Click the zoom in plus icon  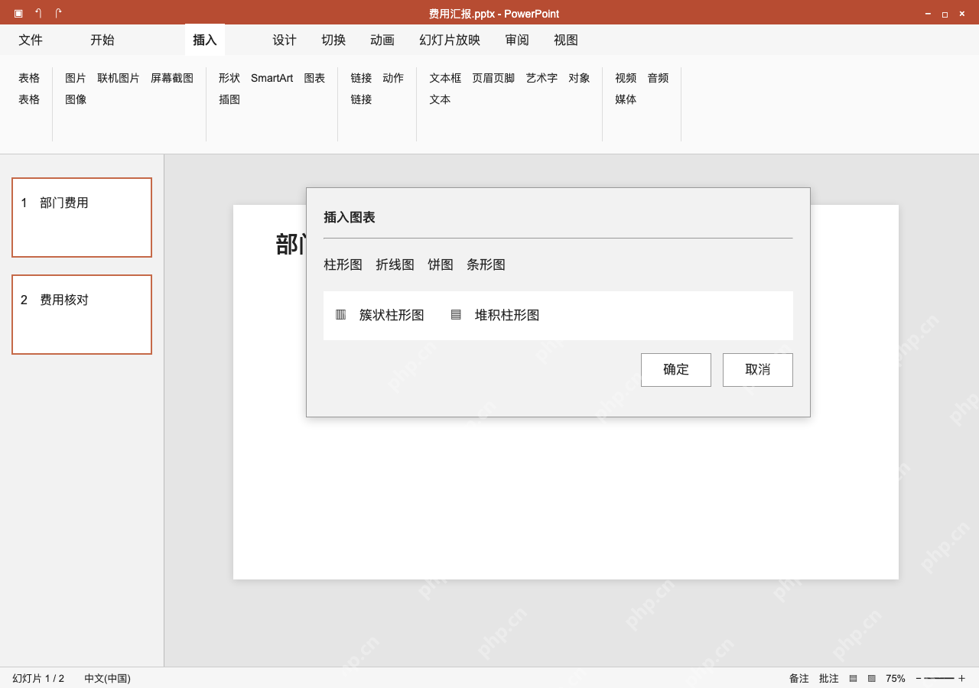coord(961,678)
